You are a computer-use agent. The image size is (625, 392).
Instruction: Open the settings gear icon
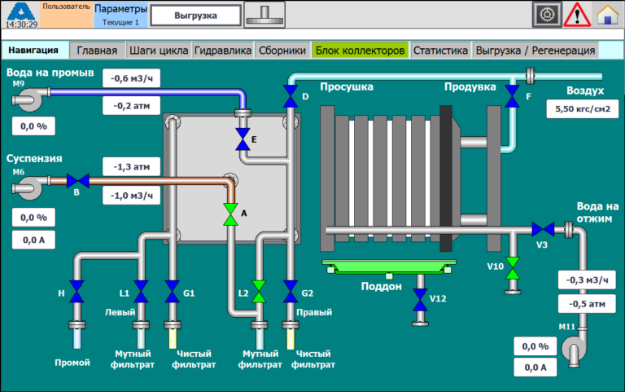point(547,15)
